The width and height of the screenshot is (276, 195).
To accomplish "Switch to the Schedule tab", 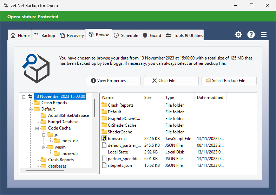I will coord(126,35).
